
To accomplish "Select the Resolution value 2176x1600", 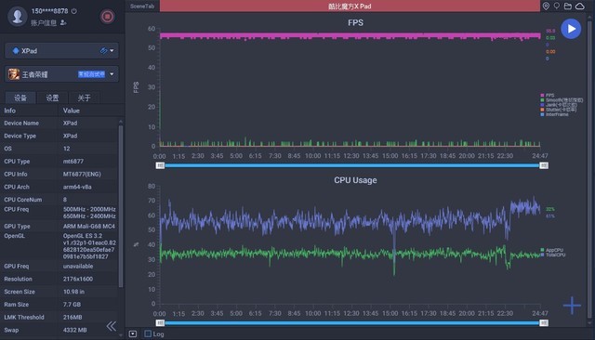I will click(78, 279).
